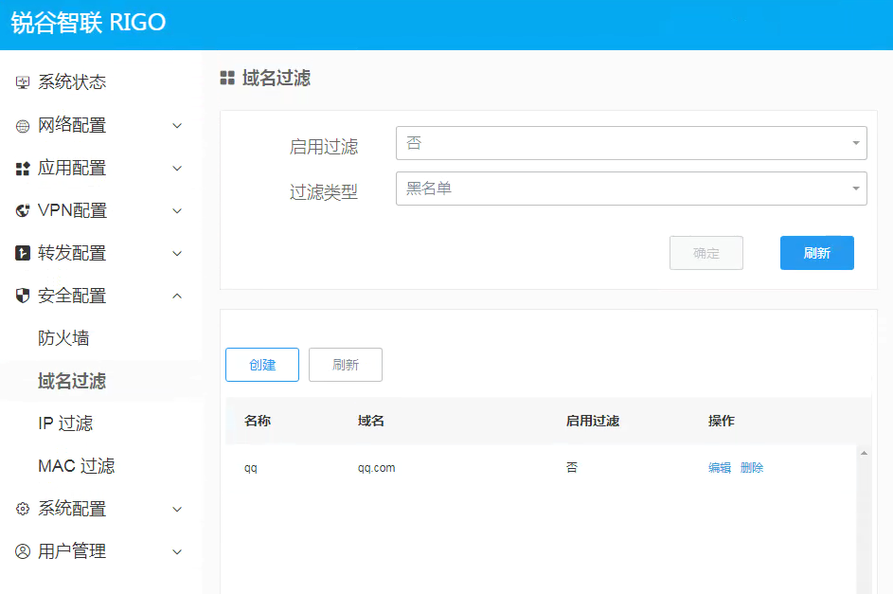Click the gear icon beside 系统配置
The width and height of the screenshot is (893, 594).
[23, 509]
